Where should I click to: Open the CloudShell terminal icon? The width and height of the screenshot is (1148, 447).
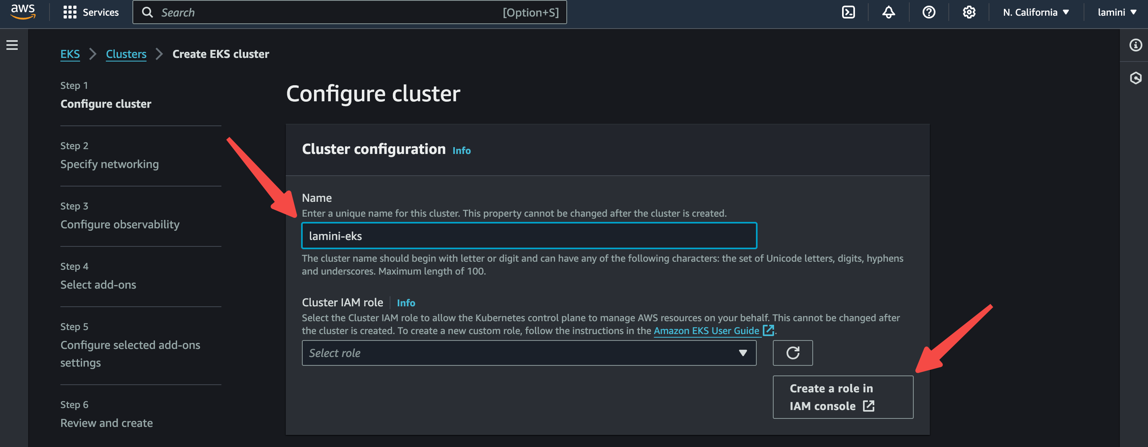coord(848,12)
